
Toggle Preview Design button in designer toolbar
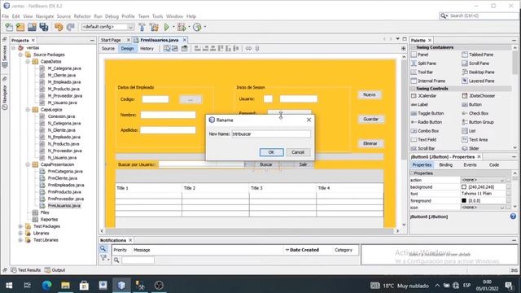185,49
